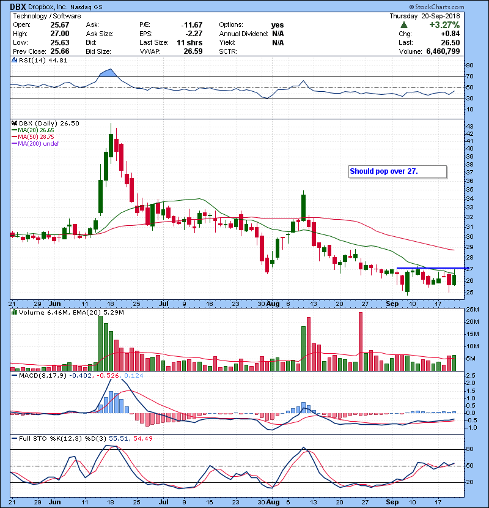
Task: Click the StockCharts.com copyright text
Action: coord(436,7)
